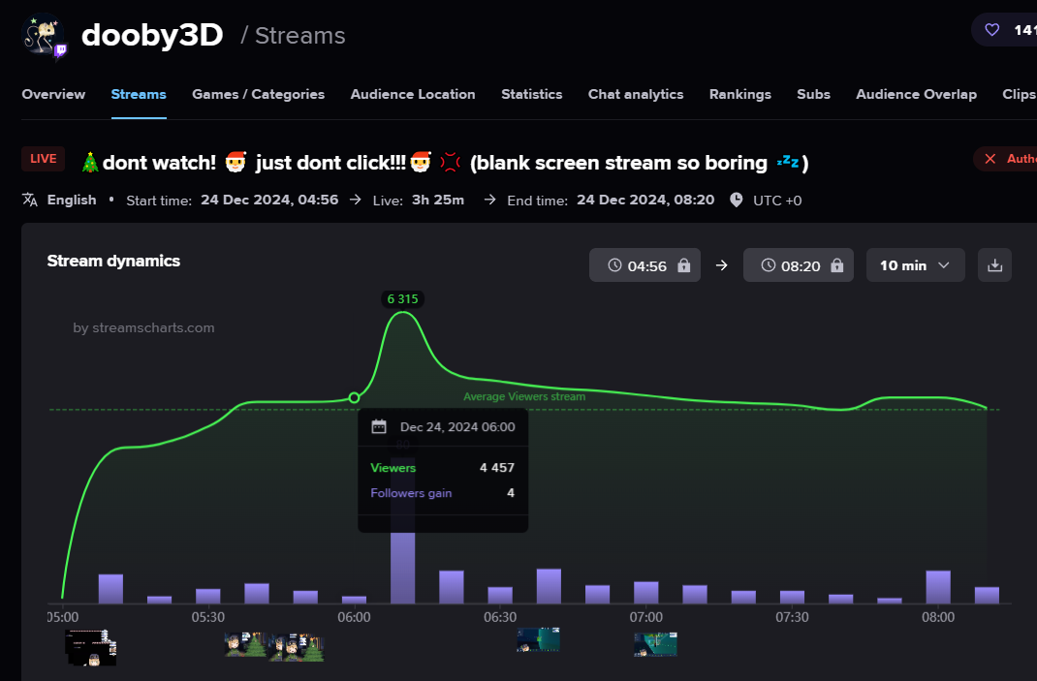Image resolution: width=1037 pixels, height=681 pixels.
Task: Click the 08:20 end time field
Action: click(799, 265)
